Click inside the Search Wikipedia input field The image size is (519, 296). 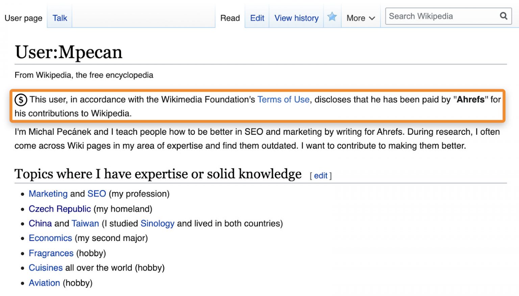439,16
